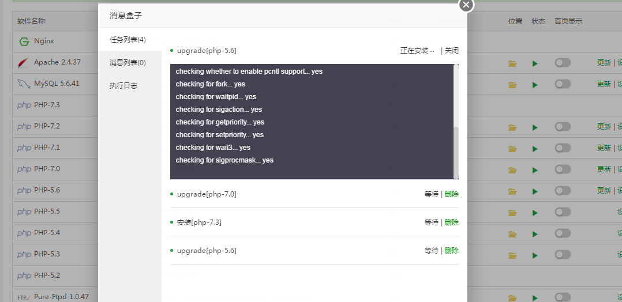622x302 pixels.
Task: Click log line 'checking for fork... yes'
Action: pos(210,84)
